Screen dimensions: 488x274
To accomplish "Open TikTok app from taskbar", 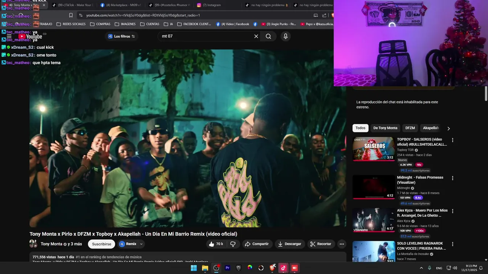I will click(x=283, y=268).
